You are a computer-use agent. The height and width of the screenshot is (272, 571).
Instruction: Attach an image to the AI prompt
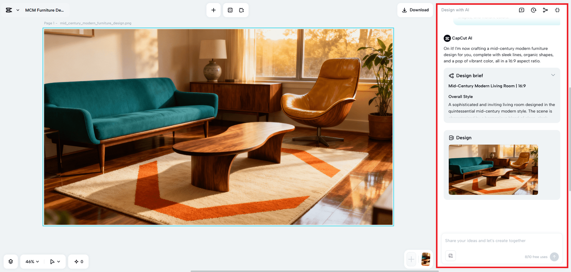click(451, 256)
